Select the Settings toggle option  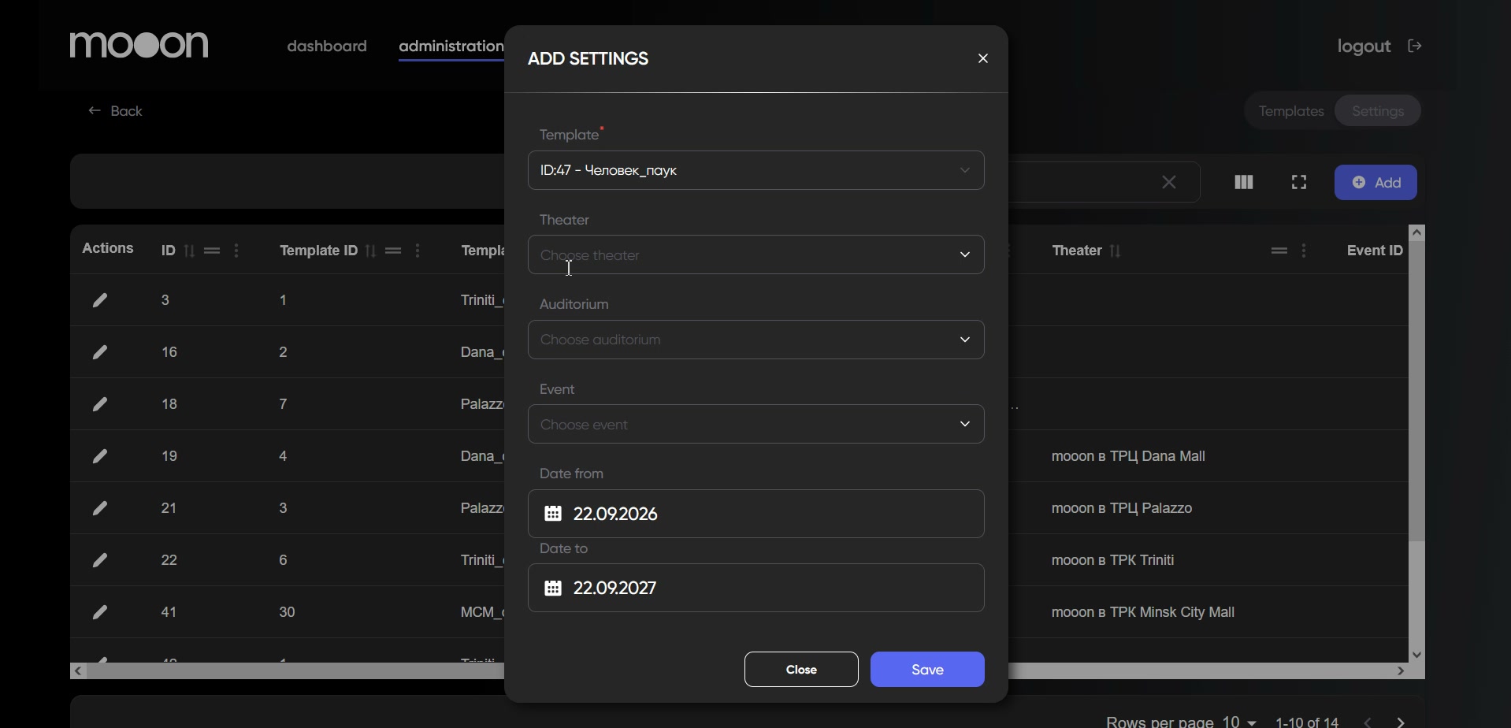[1378, 111]
